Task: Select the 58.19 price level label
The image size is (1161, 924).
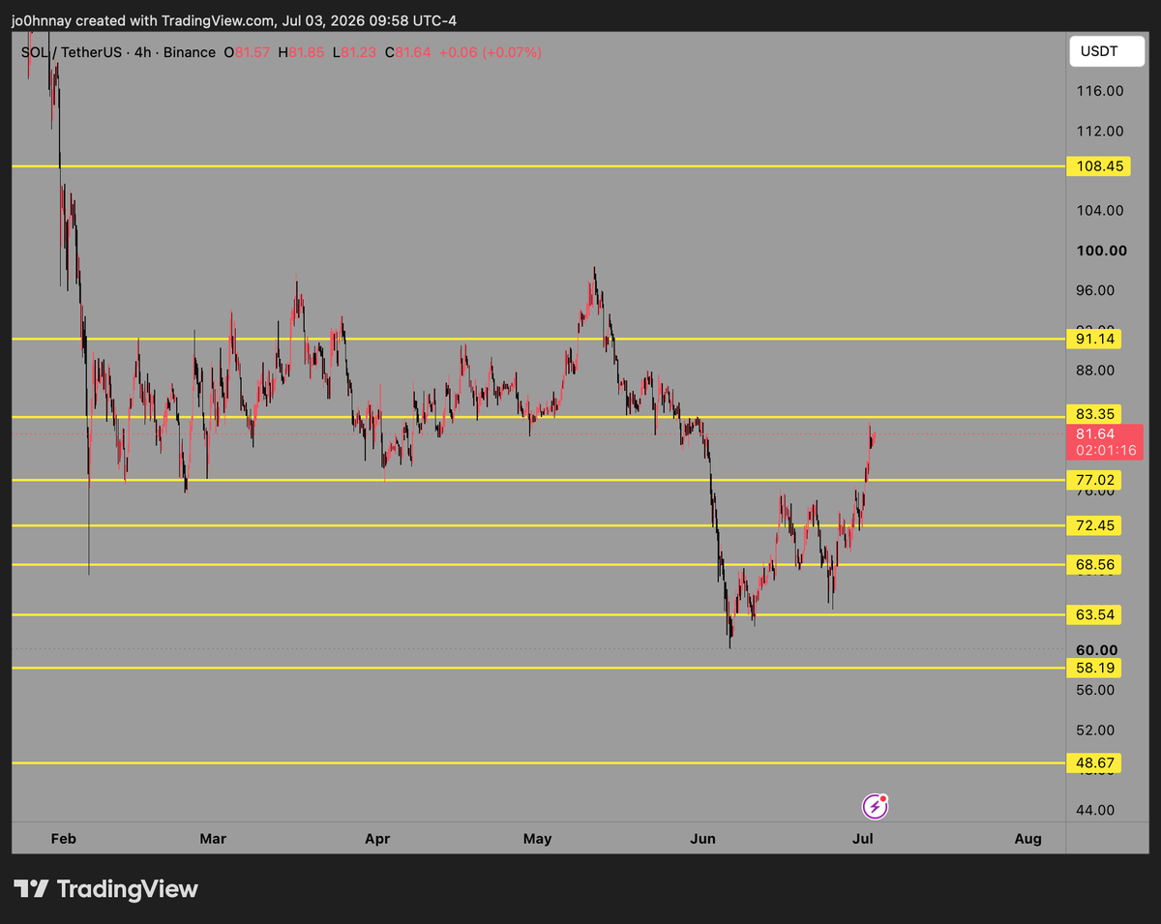Action: (x=1094, y=668)
